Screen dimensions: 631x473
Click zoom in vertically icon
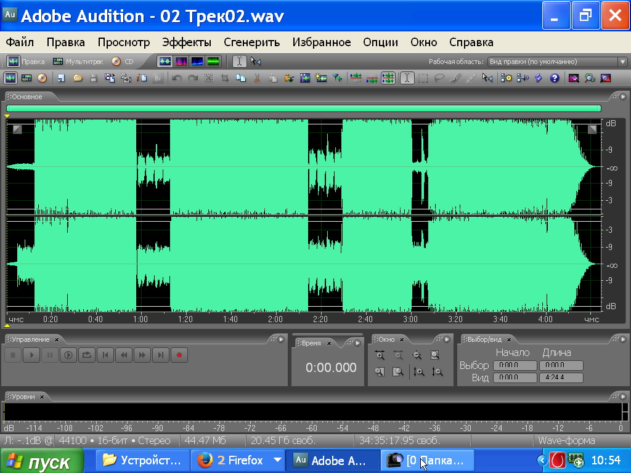(x=418, y=372)
